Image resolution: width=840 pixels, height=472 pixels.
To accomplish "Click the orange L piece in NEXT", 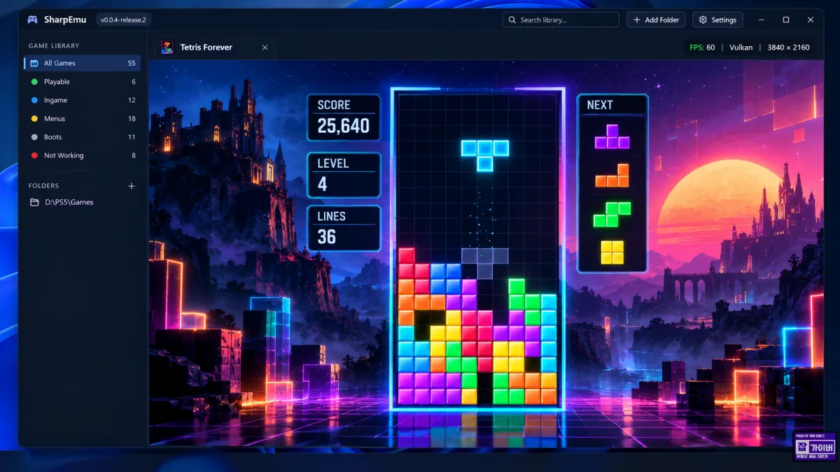I will (612, 176).
